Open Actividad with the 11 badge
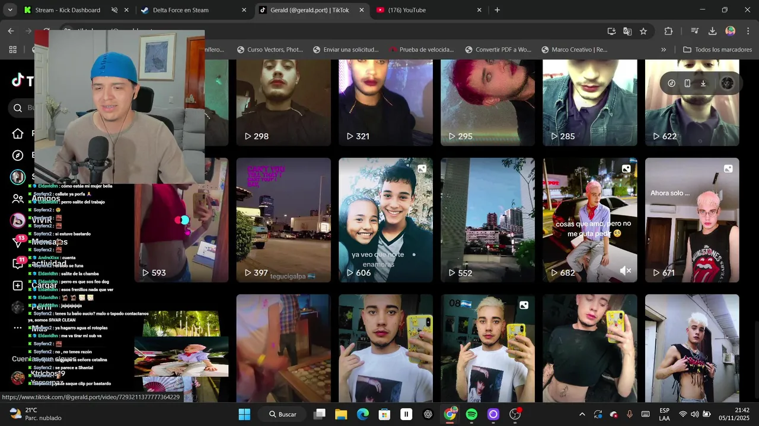The image size is (759, 426). click(18, 263)
